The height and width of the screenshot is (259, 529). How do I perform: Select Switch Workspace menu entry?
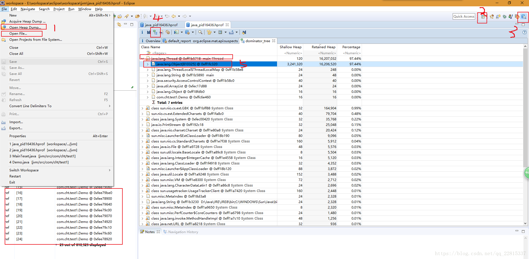coord(24,170)
